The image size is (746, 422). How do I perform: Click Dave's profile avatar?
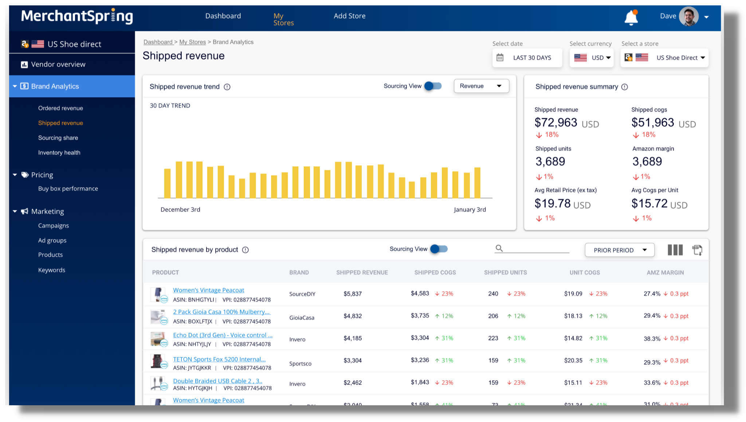click(x=688, y=16)
